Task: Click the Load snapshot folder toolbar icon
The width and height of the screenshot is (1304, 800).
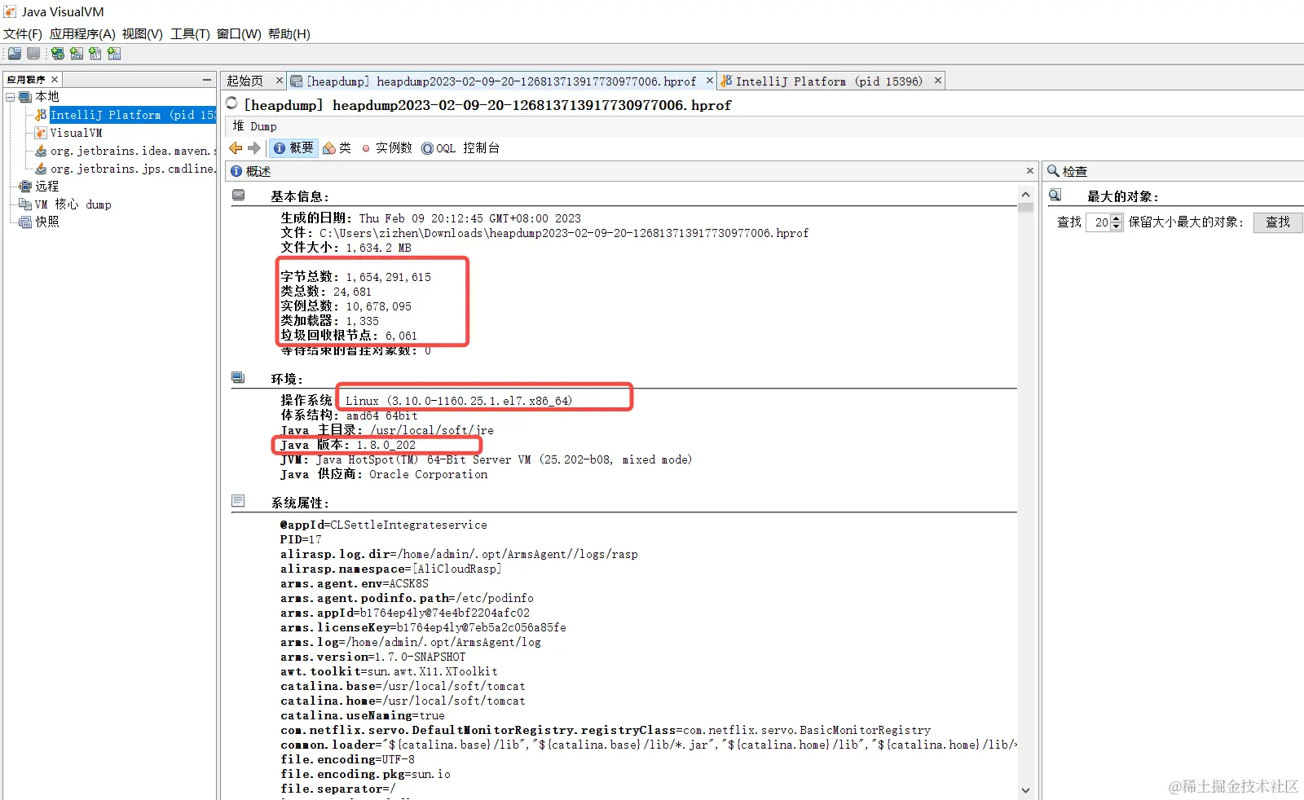Action: (x=14, y=54)
